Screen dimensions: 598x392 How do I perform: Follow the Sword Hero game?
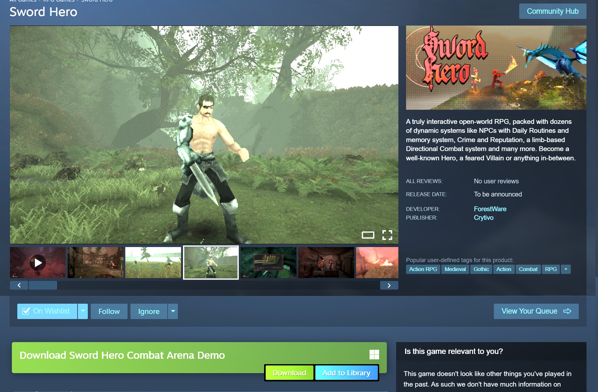click(109, 311)
